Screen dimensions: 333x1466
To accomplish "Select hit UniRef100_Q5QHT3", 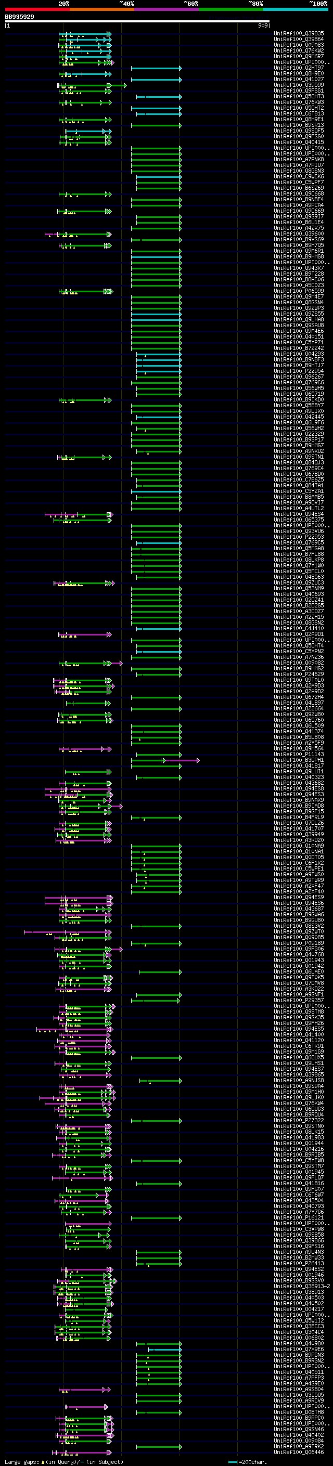I will pyautogui.click(x=299, y=96).
